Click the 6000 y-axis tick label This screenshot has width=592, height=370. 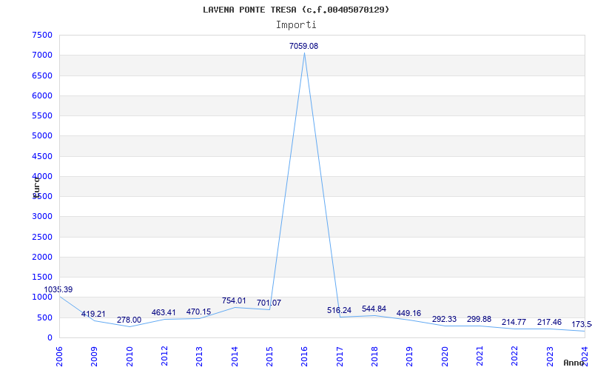(x=42, y=95)
